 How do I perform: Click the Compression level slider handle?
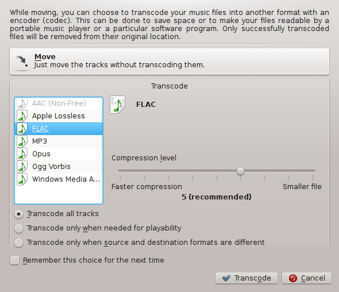(240, 171)
